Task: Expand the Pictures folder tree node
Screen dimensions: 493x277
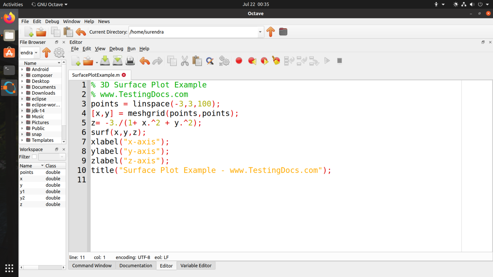Action: [22, 122]
